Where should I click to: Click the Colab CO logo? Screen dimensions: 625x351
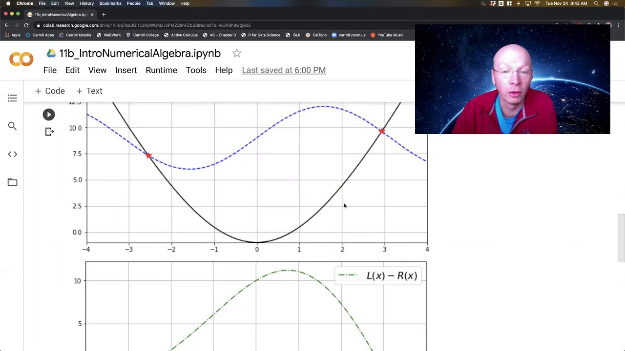21,59
